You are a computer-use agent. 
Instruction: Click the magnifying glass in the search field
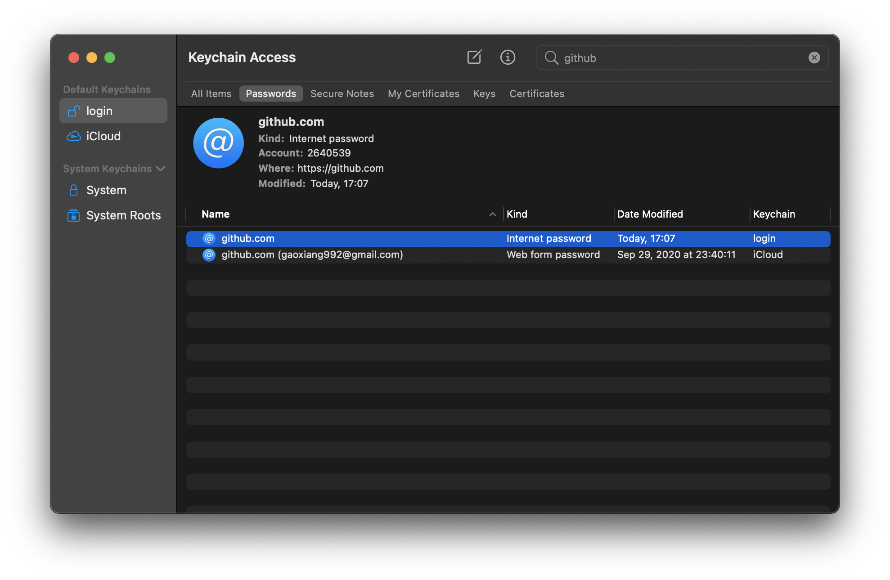pyautogui.click(x=552, y=58)
